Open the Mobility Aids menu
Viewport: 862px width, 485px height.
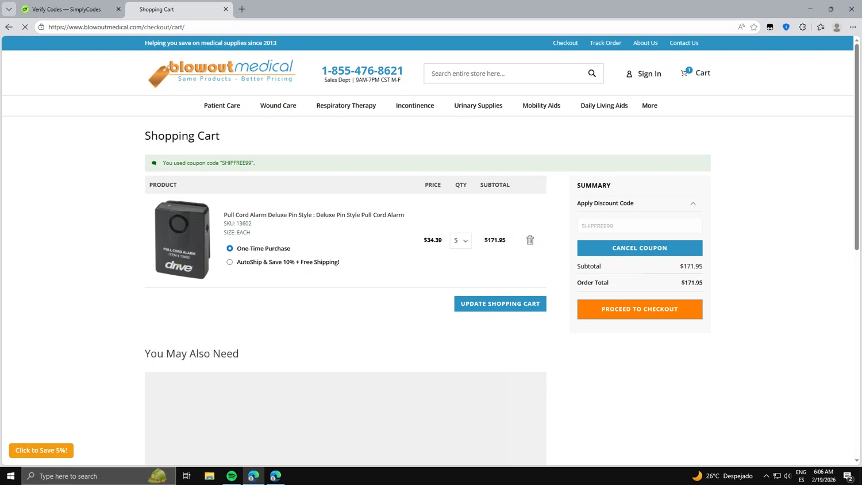(541, 106)
